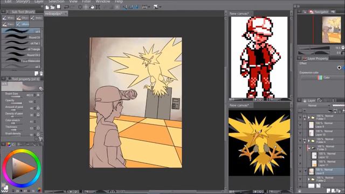Select Layer 11 thumbnail
Image resolution: width=345 pixels, height=194 pixels.
314,163
